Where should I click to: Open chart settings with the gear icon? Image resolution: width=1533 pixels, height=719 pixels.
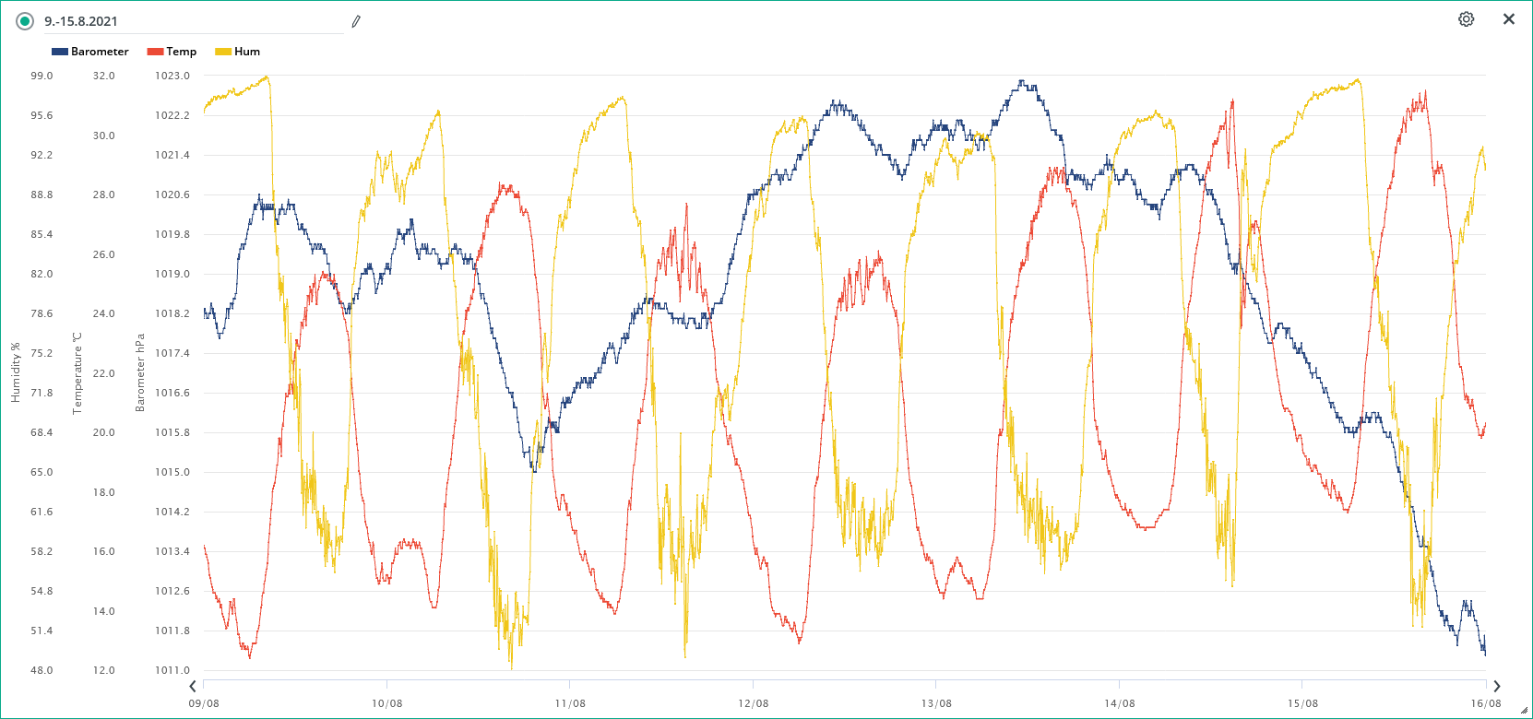(1466, 19)
